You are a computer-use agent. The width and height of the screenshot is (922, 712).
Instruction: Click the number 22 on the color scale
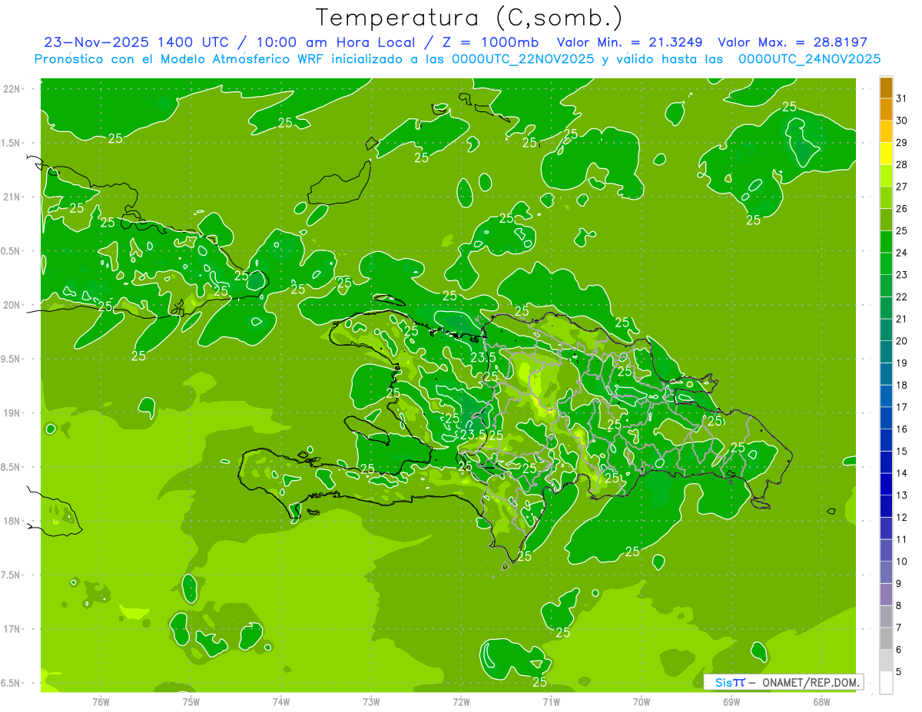tap(901, 297)
